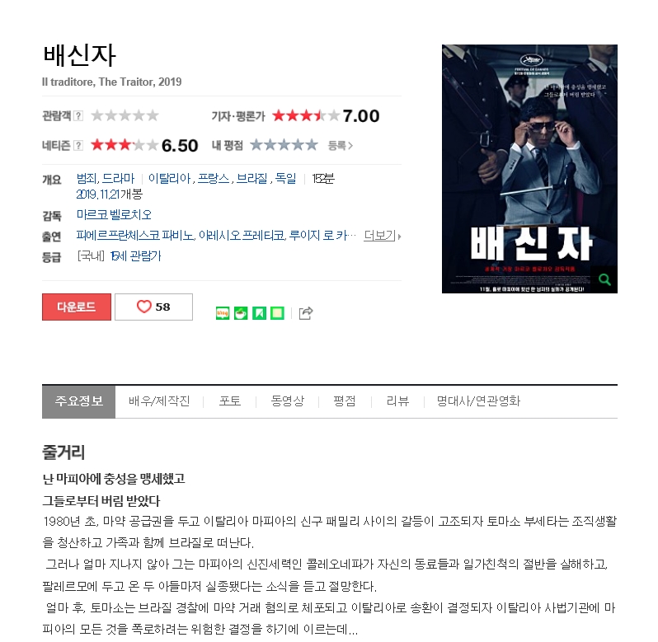Share to Naver blog icon
658x642 pixels.
tap(223, 313)
